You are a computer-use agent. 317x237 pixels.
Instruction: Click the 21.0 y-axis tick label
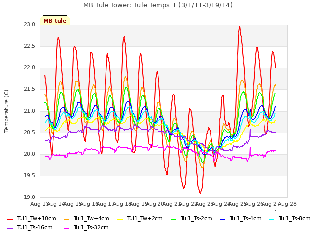click(x=29, y=111)
